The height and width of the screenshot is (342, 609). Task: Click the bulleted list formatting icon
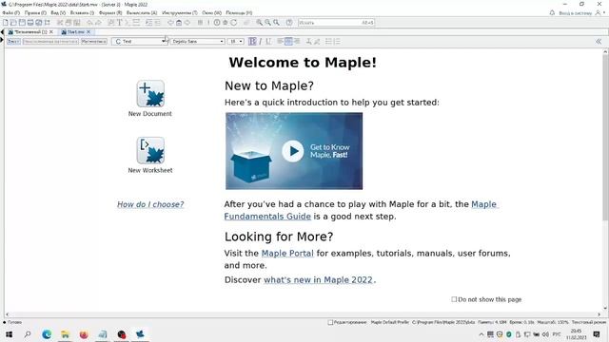tap(328, 41)
